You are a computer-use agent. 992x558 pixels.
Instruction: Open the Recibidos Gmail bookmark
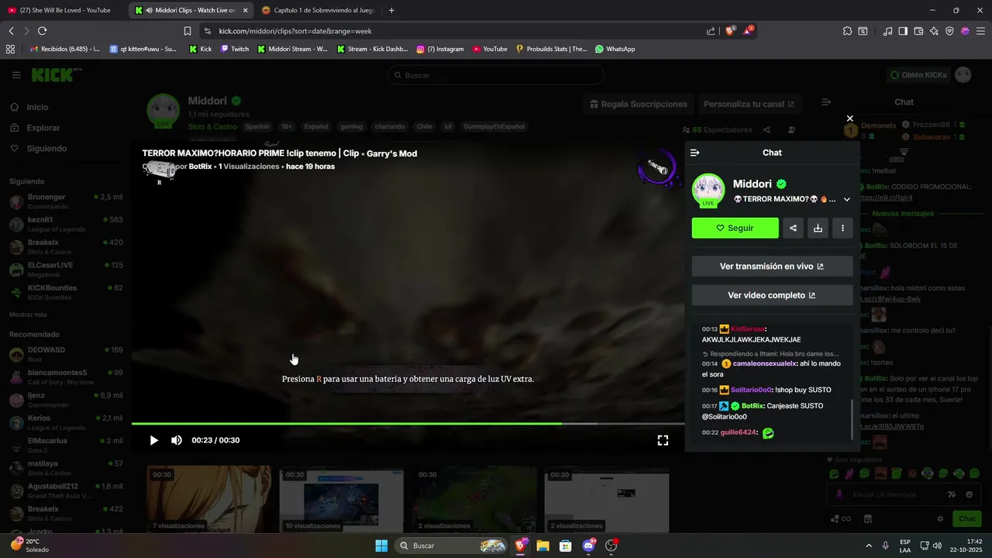pos(64,49)
